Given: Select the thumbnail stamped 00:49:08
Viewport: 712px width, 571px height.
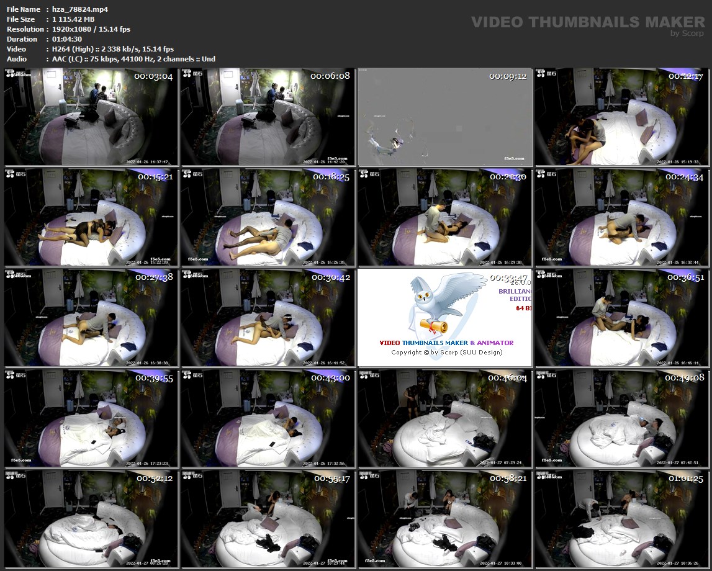Looking at the screenshot, I should 621,418.
